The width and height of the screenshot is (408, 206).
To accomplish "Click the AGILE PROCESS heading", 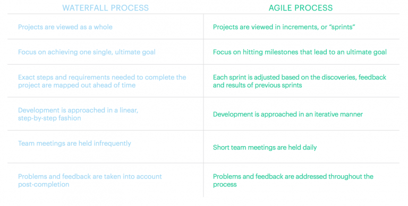I will point(301,8).
